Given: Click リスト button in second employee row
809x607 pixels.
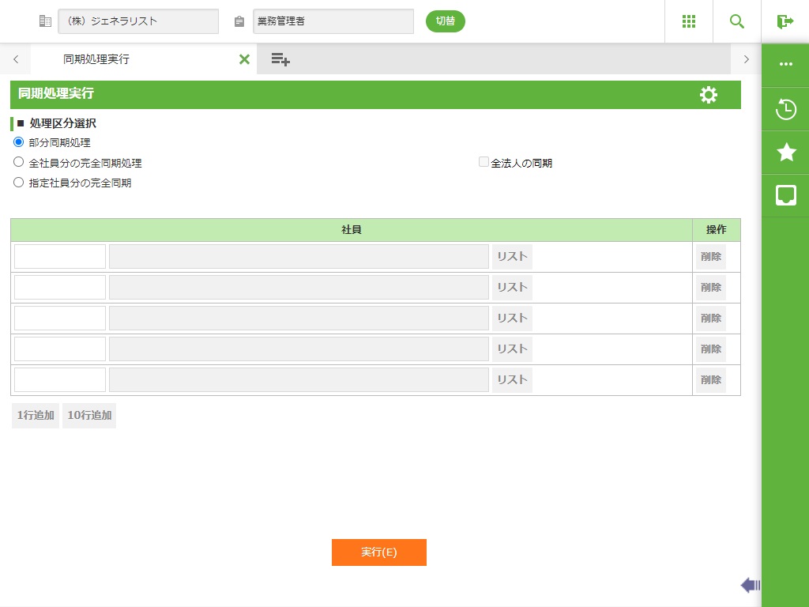Looking at the screenshot, I should pos(512,288).
